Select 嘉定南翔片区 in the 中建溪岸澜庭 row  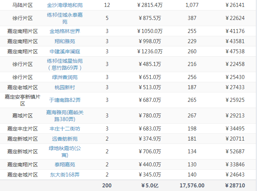click(x=23, y=51)
